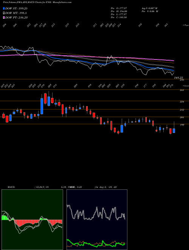
Task: Select the 'DOW MT: 198.5' legend text
Action: tap(16, 13)
